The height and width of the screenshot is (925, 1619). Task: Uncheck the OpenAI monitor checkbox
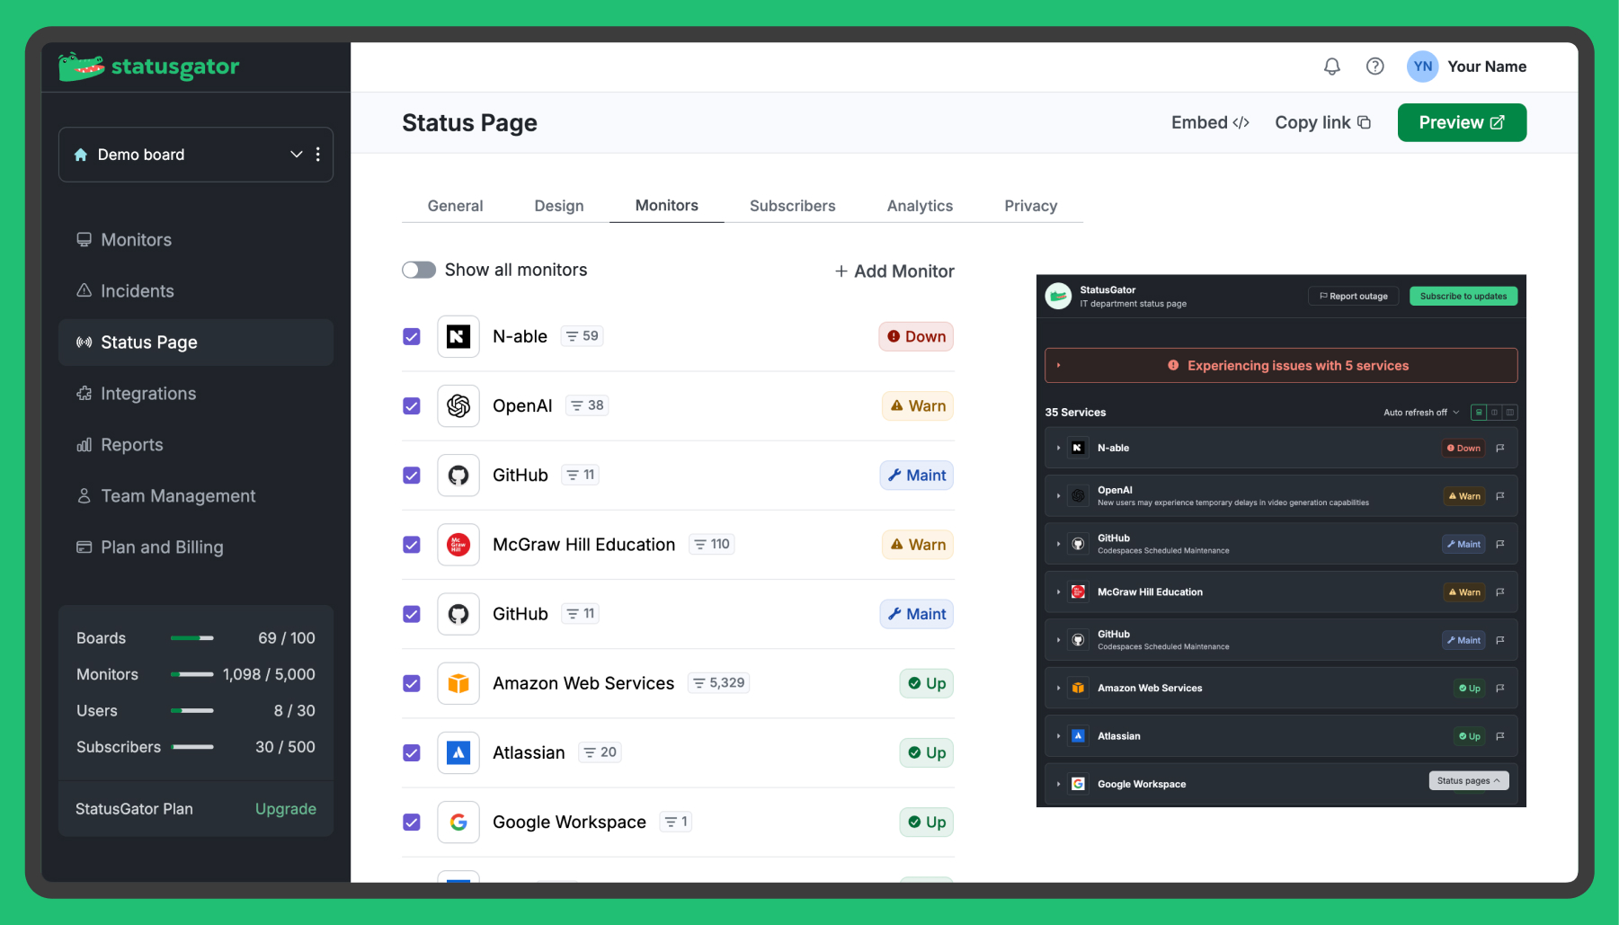tap(412, 405)
